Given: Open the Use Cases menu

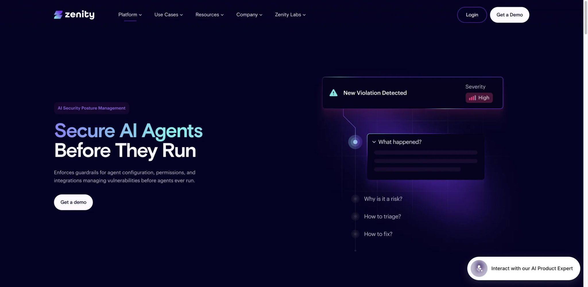Looking at the screenshot, I should pyautogui.click(x=169, y=15).
